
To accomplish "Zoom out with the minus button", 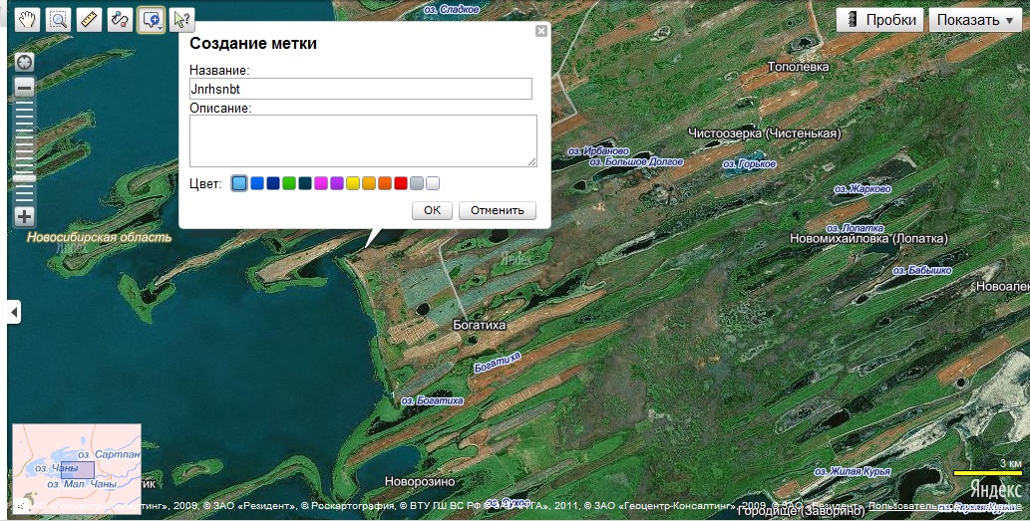I will (x=24, y=87).
